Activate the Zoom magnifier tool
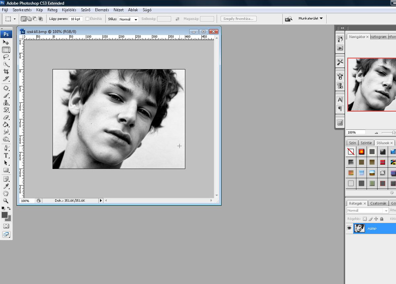 [x=6, y=201]
